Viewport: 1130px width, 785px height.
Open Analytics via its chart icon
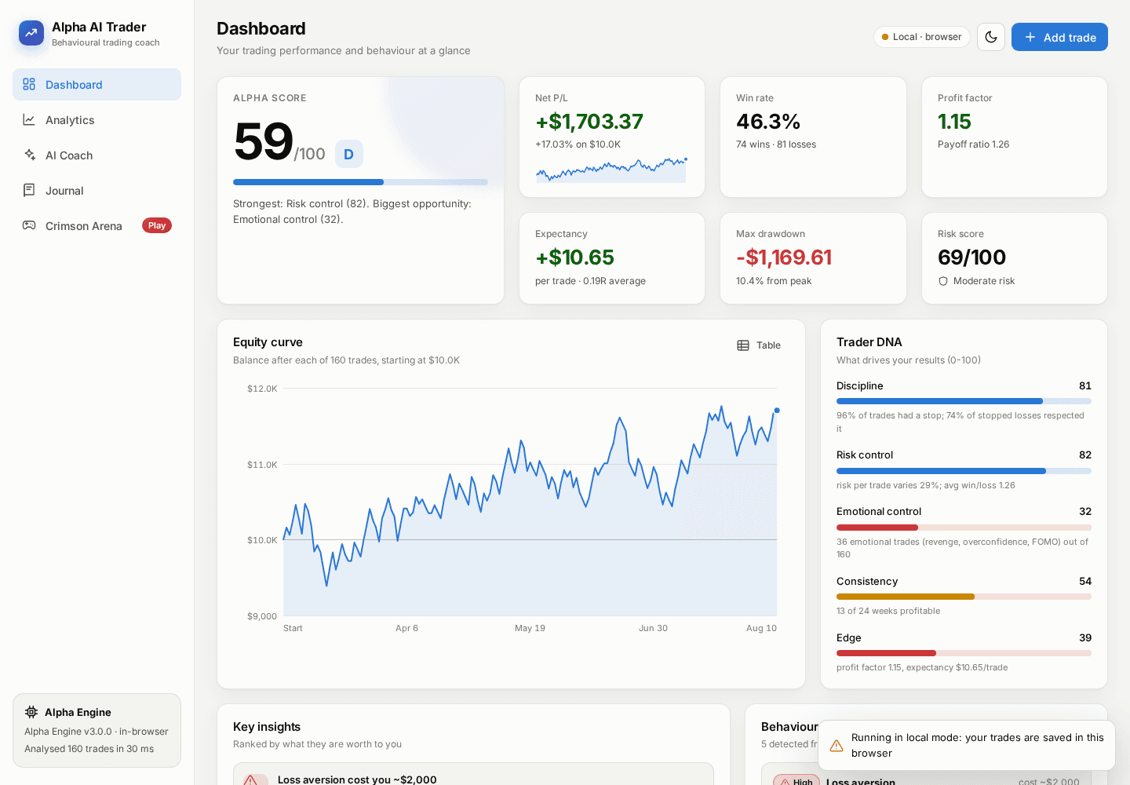(x=29, y=120)
